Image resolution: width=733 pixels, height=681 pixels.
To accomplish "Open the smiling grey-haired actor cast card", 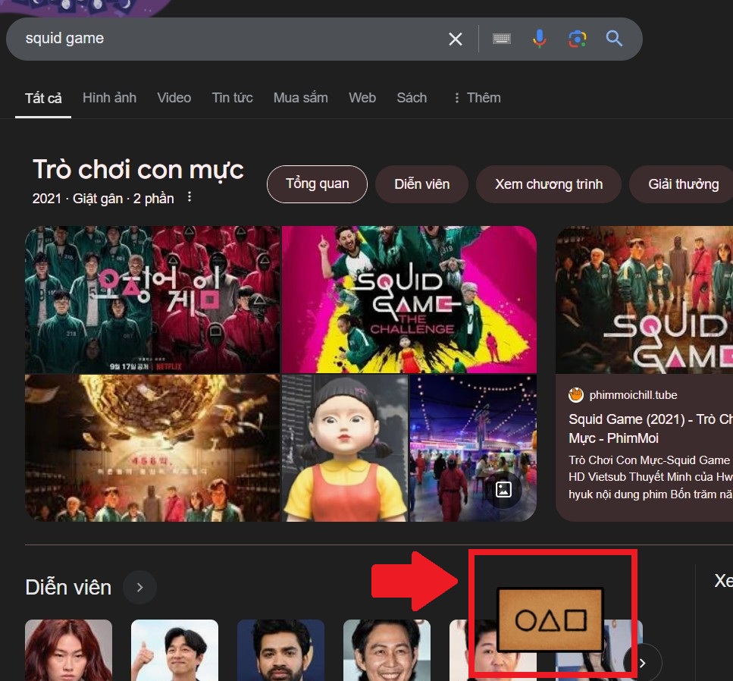I will 387,650.
